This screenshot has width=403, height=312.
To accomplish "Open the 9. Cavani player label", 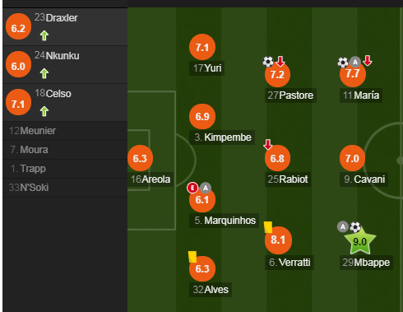I will click(364, 179).
